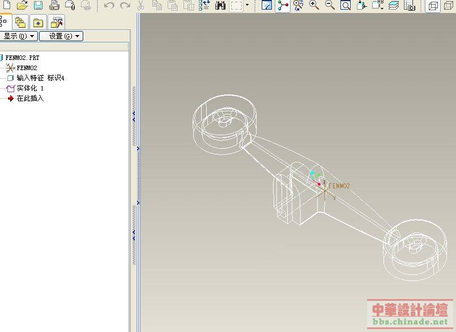Open the 设置 dropdown

pyautogui.click(x=61, y=36)
